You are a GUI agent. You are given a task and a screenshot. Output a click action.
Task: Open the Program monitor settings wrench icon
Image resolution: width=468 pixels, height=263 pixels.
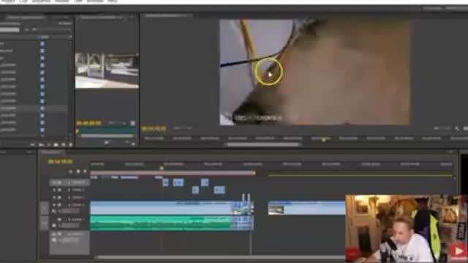pyautogui.click(x=457, y=129)
